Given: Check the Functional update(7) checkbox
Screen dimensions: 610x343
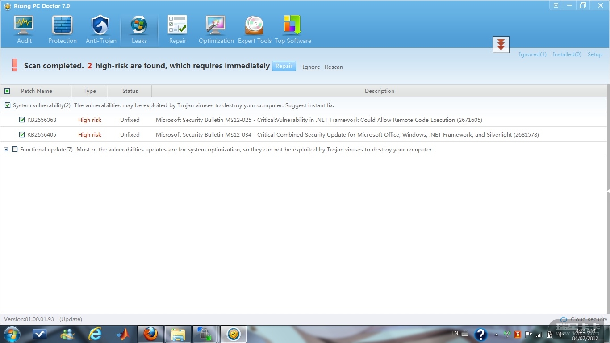Looking at the screenshot, I should 15,150.
